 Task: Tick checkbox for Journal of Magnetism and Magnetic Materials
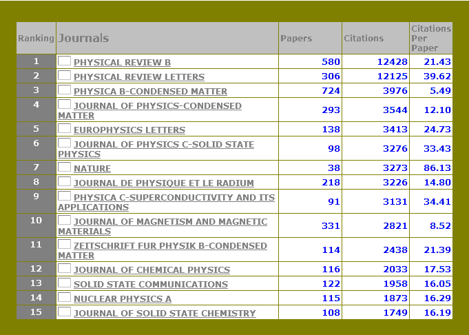[64, 220]
